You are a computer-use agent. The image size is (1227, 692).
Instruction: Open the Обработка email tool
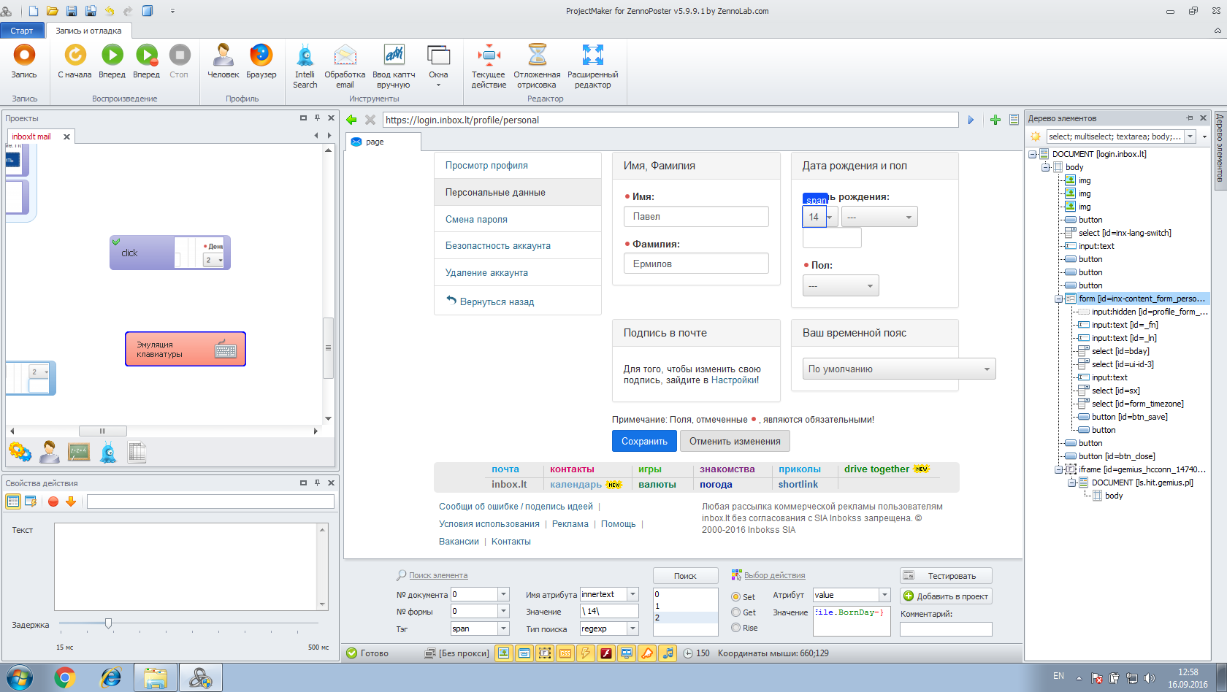345,66
